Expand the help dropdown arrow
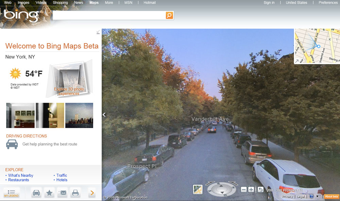340x201 pixels. tap(318, 197)
